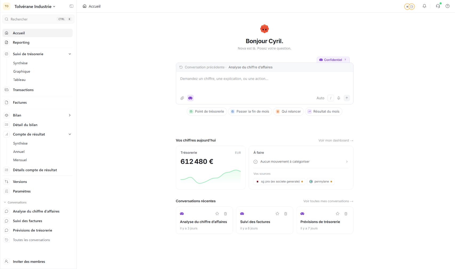Collapse the Suivi de trésorerie section
The image size is (455, 269).
[70, 54]
